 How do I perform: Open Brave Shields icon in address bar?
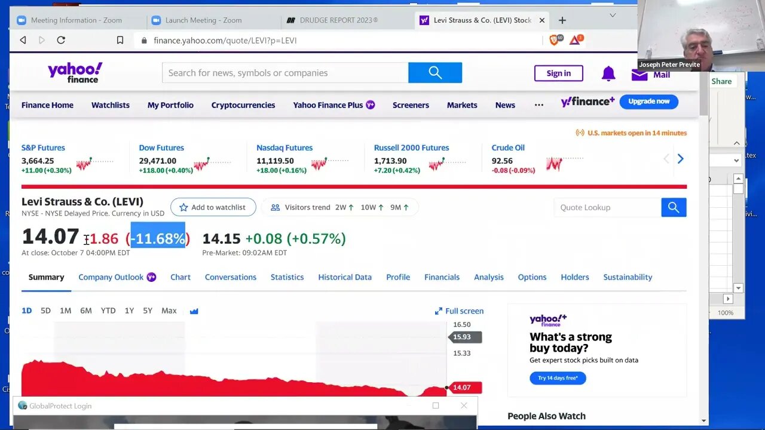pyautogui.click(x=556, y=40)
